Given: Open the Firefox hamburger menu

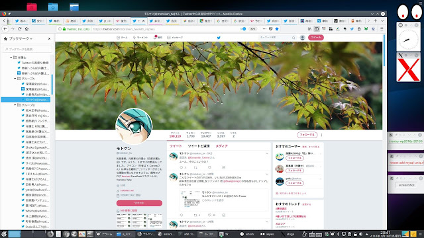Looking at the screenshot, I should point(382,29).
